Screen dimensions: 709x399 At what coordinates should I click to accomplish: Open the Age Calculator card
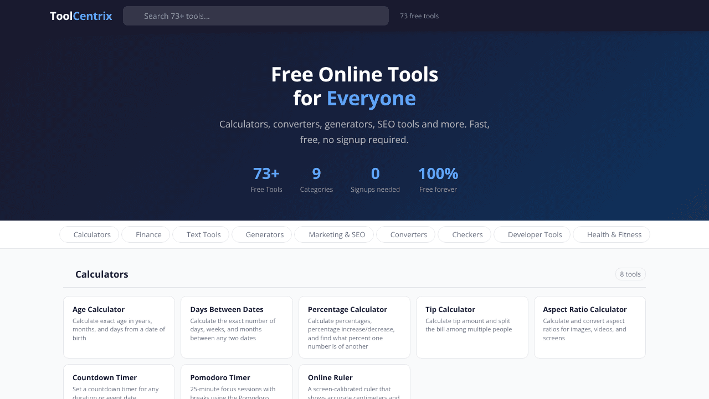click(x=119, y=327)
